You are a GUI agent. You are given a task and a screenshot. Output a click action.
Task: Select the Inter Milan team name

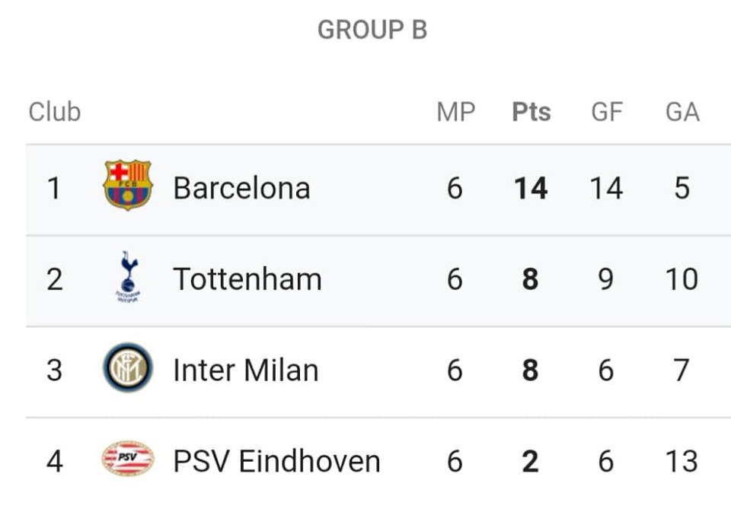(x=246, y=370)
